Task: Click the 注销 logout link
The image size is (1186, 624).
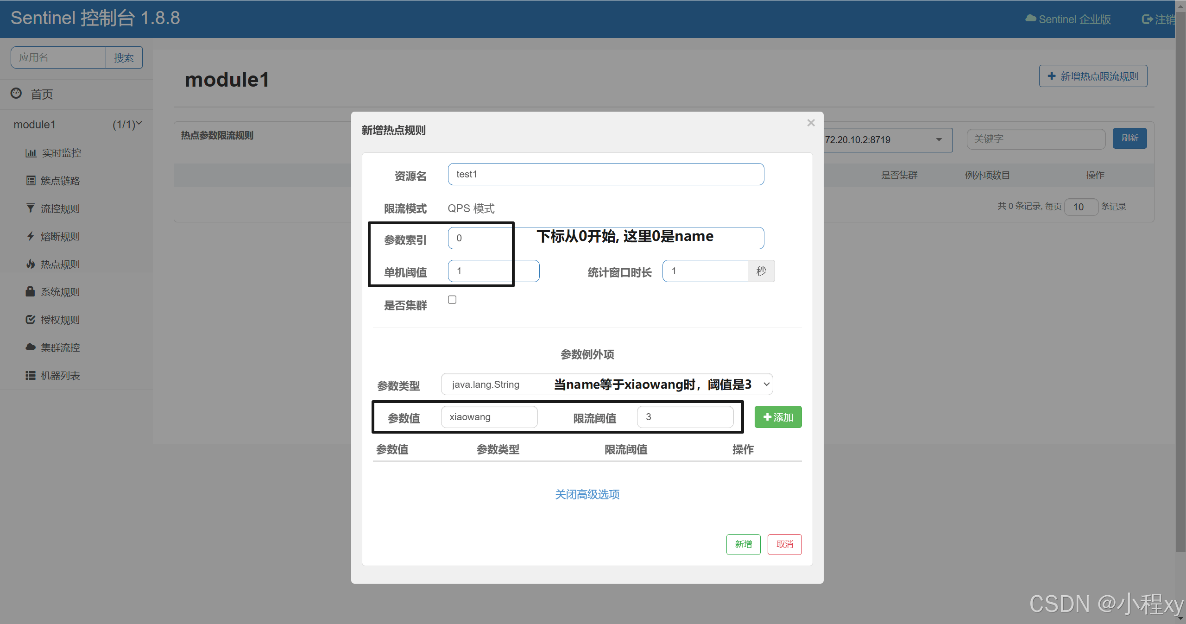Action: pos(1160,19)
